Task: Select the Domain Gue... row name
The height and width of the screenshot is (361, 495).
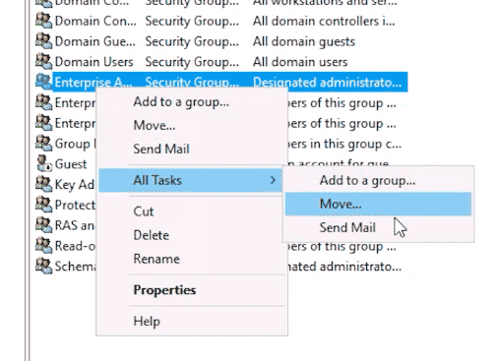Action: 95,41
